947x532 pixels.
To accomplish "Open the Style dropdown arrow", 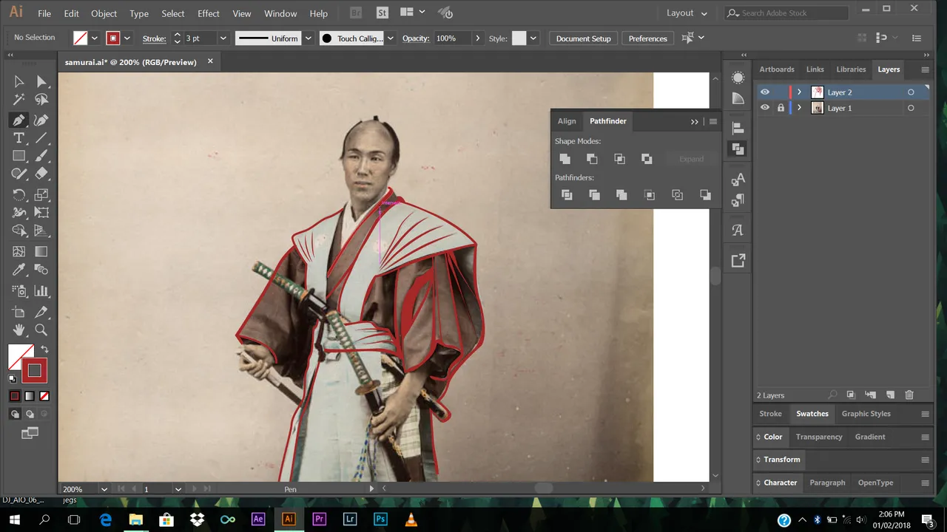I will 533,38.
